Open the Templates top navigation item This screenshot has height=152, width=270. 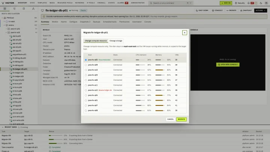42,3
